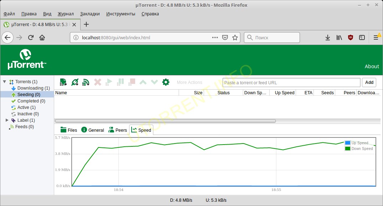The image size is (383, 206).
Task: Collapse the Torrents tree node
Action: point(5,82)
